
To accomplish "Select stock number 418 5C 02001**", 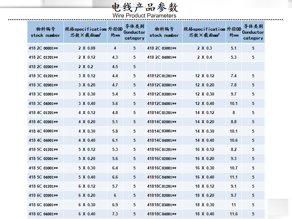I will pyautogui.click(x=43, y=159).
